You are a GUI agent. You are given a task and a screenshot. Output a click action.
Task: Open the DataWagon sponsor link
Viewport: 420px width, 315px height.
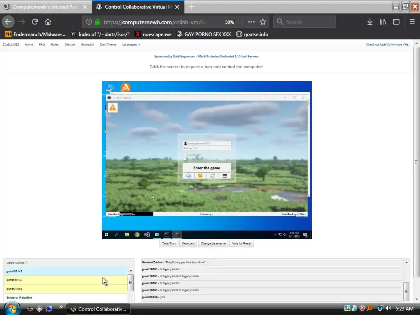click(207, 56)
